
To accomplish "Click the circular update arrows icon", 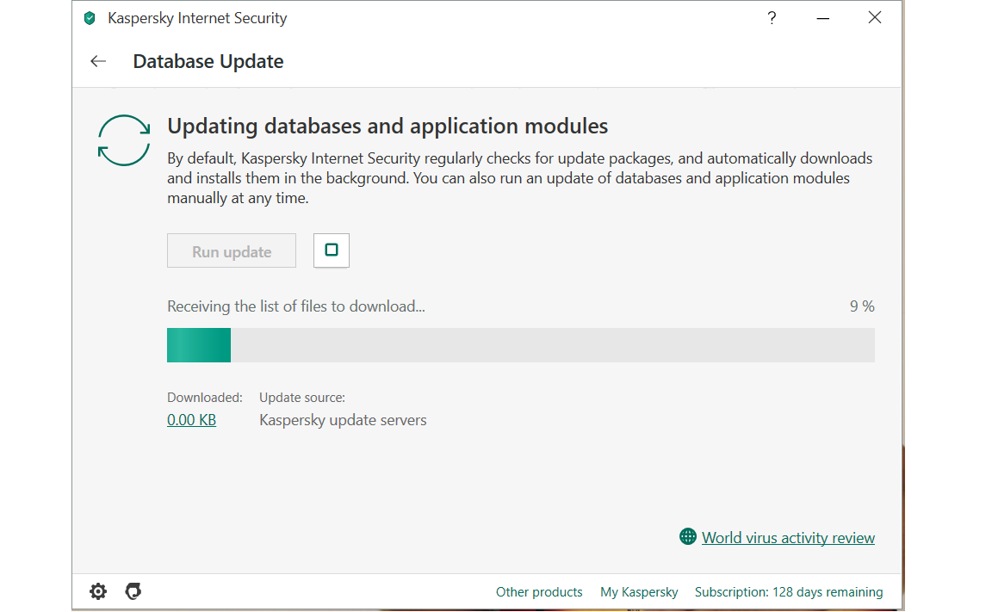I will pyautogui.click(x=124, y=140).
